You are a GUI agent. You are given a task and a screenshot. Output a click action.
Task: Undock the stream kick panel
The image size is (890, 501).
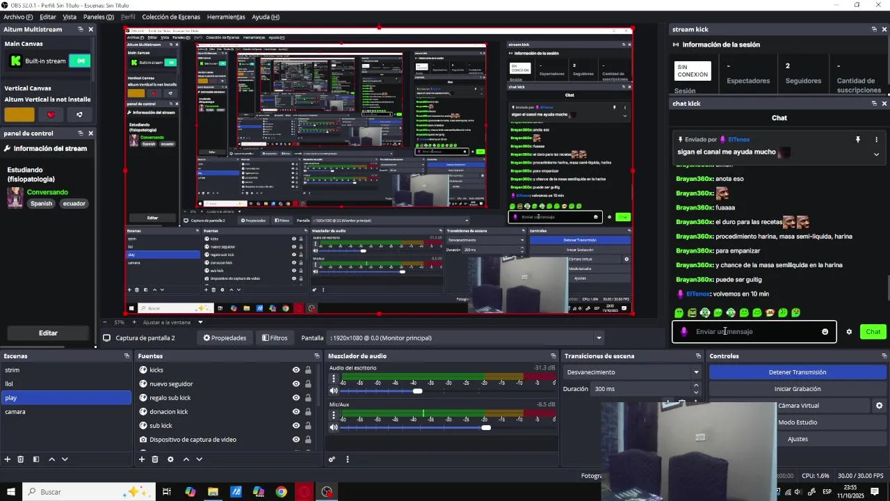(x=874, y=29)
